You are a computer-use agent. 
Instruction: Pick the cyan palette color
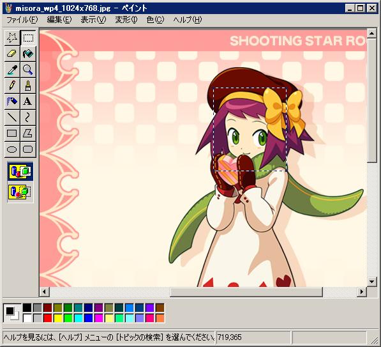pyautogui.click(x=78, y=318)
